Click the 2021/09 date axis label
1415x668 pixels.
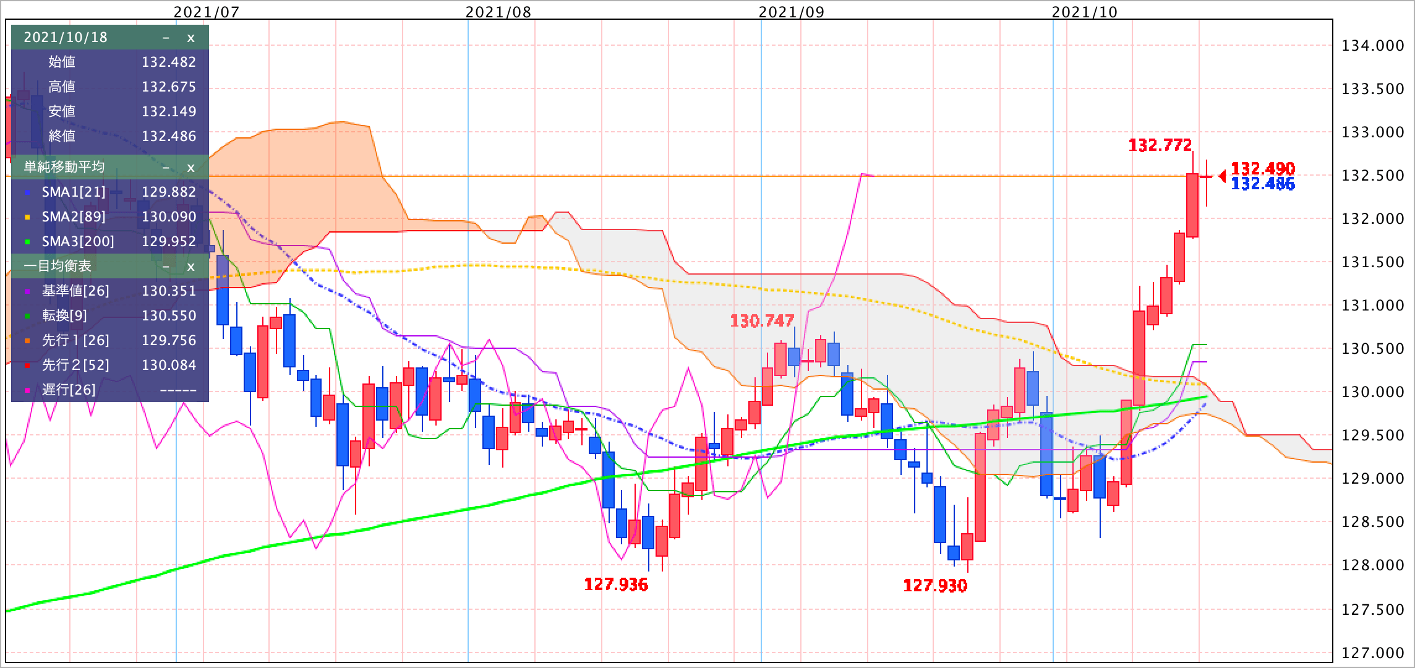point(792,12)
